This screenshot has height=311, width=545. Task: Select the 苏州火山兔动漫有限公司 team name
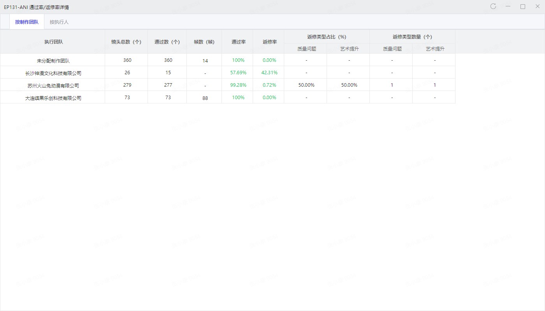53,86
